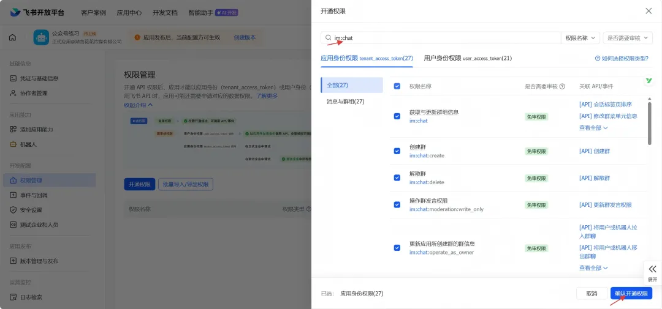
Task: Click the 创建版本 link
Action: click(245, 37)
